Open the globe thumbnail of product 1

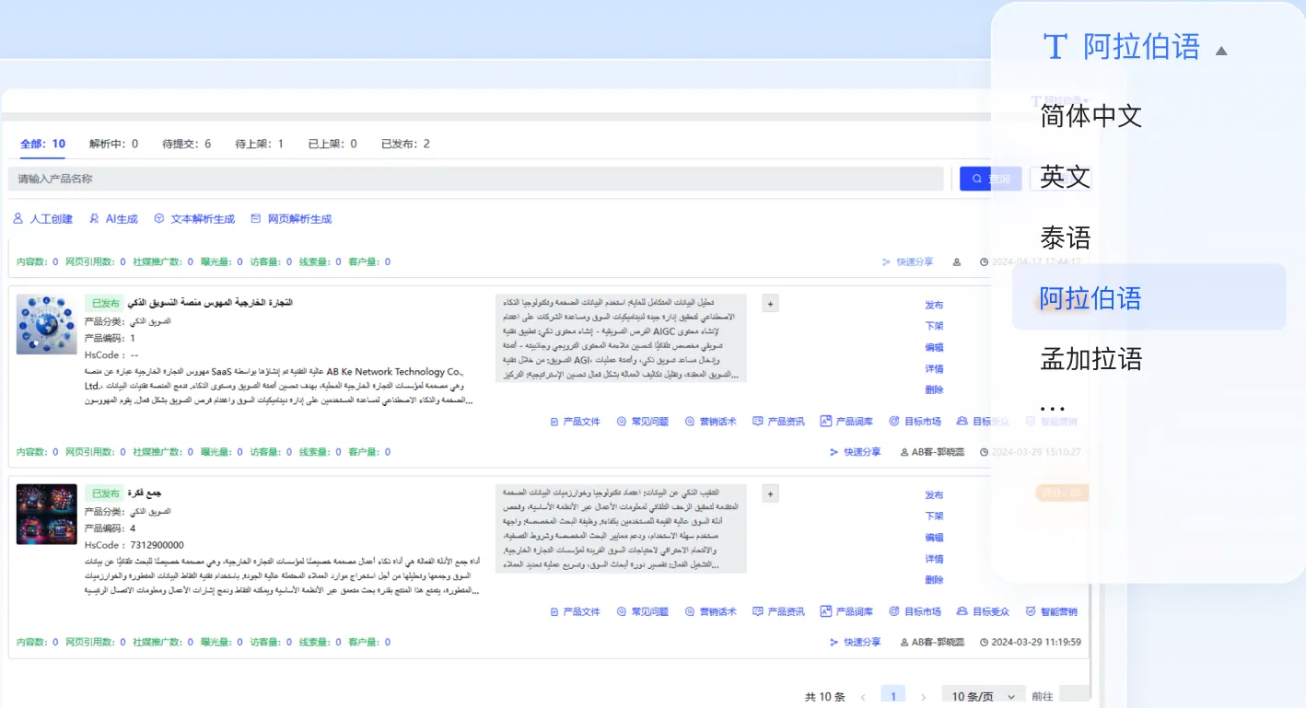click(x=47, y=325)
